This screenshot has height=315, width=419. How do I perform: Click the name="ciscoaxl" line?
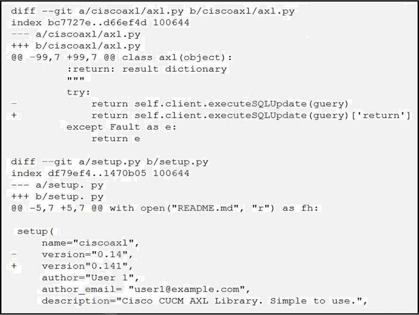click(x=90, y=243)
